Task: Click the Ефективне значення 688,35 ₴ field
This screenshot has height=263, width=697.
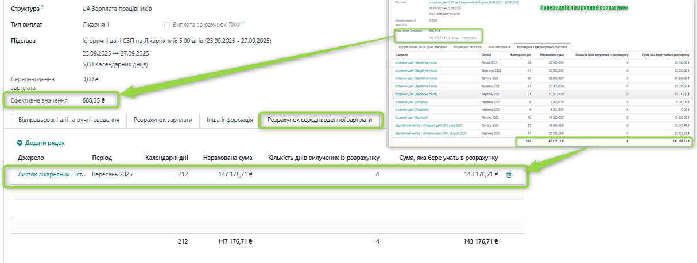Action: [x=94, y=100]
